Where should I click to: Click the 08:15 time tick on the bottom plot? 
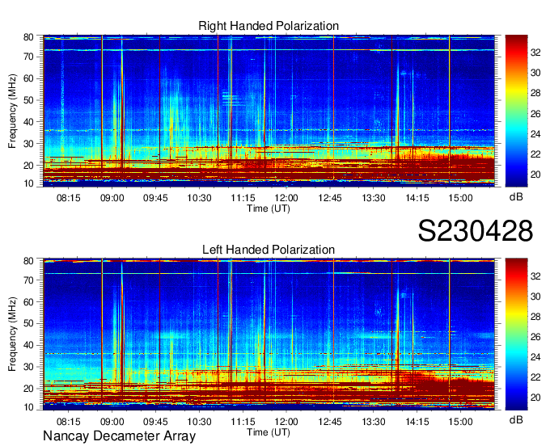[x=69, y=422]
